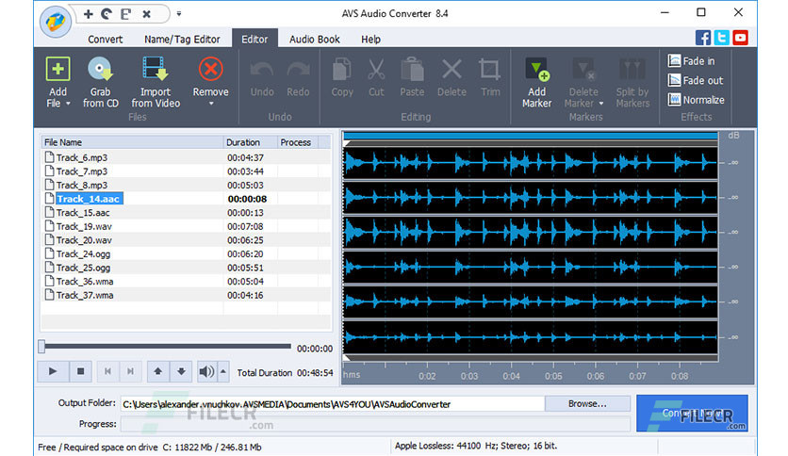Toggle mute speaker button
This screenshot has width=788, height=456.
coord(206,371)
